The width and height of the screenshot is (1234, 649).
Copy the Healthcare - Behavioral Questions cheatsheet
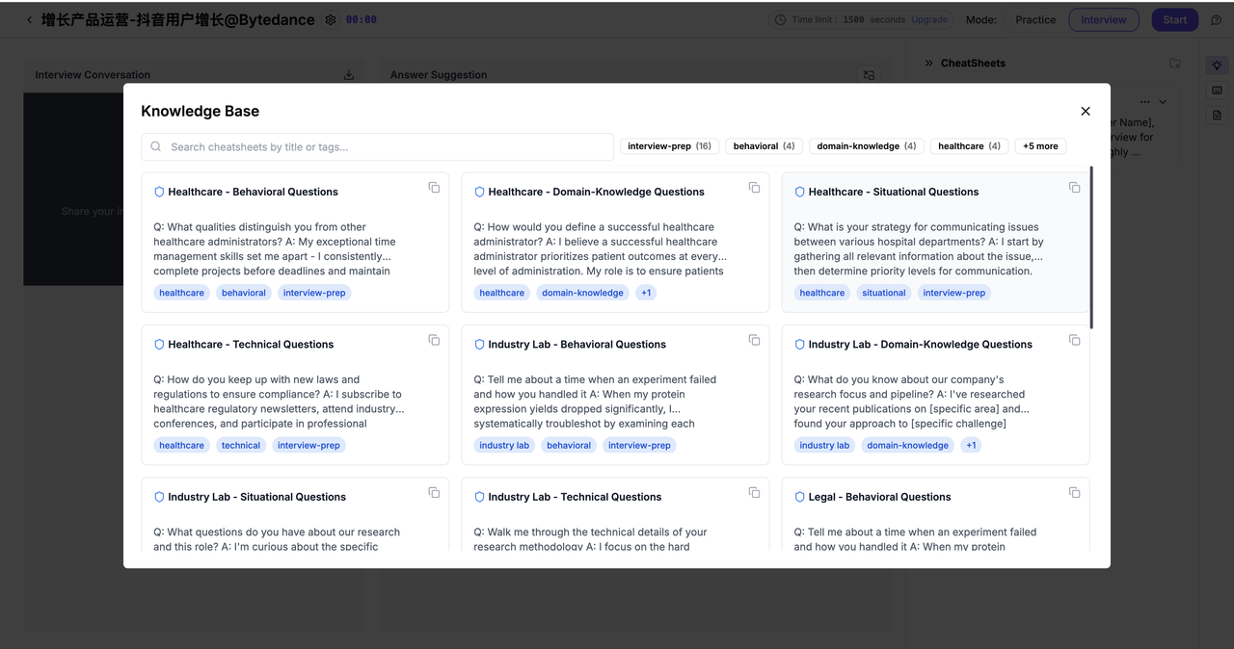(x=434, y=188)
